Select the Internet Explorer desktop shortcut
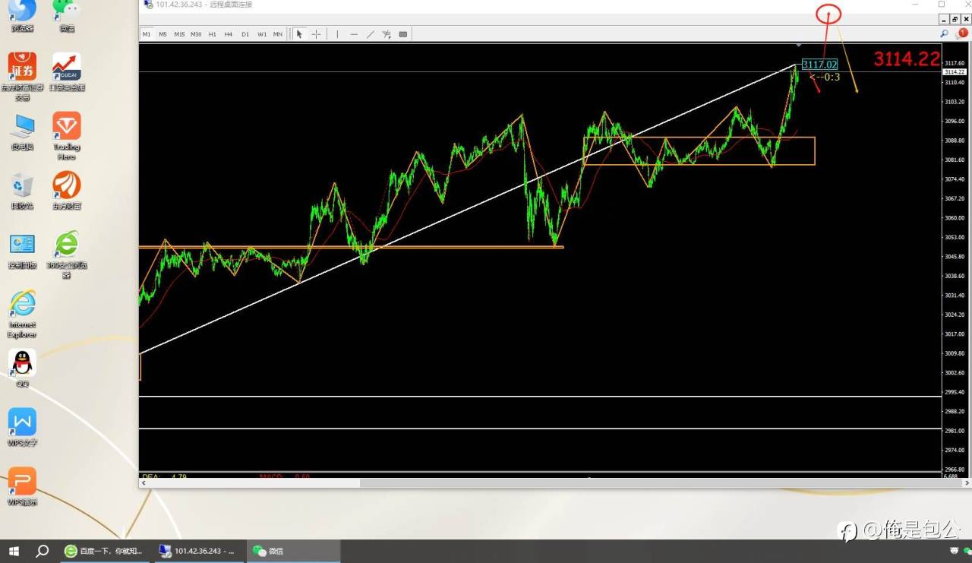The height and width of the screenshot is (563, 972). pos(22,314)
